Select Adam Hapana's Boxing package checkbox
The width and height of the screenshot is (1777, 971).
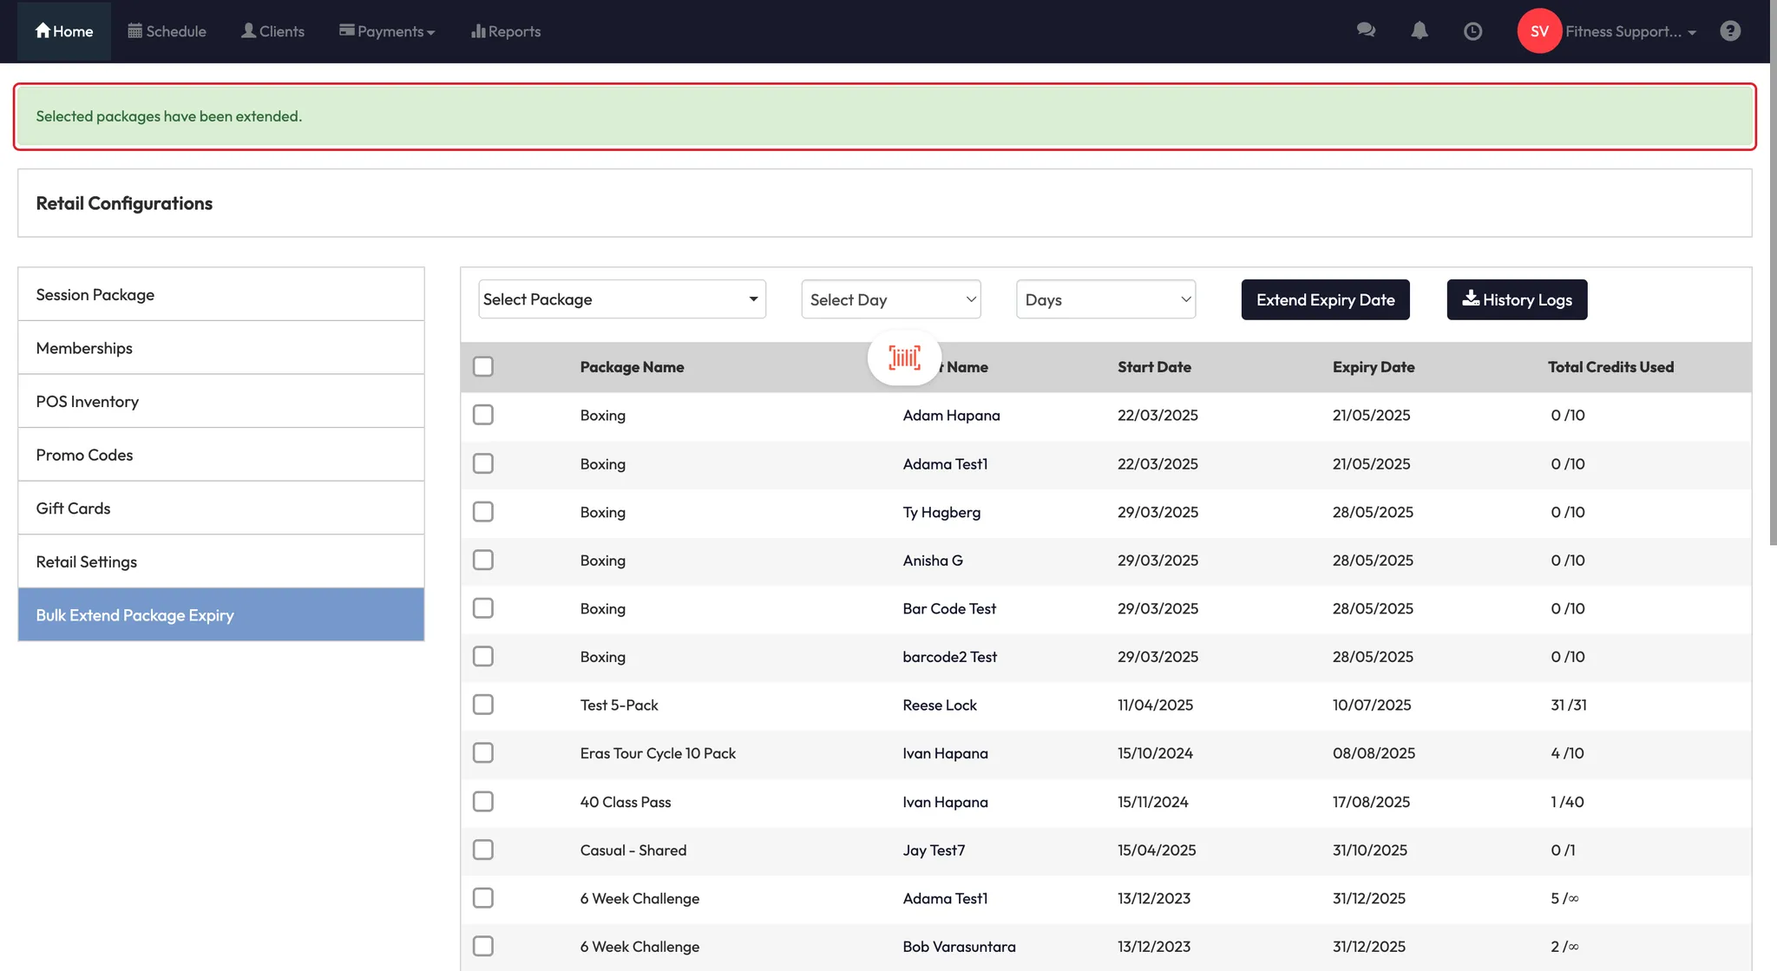tap(483, 415)
